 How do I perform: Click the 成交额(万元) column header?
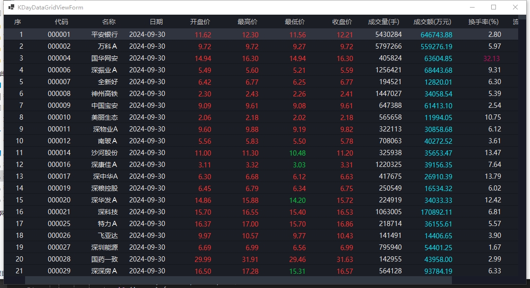(x=432, y=22)
